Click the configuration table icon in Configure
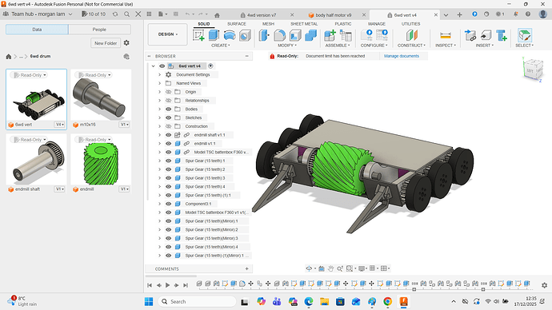The image size is (552, 310). tap(382, 35)
